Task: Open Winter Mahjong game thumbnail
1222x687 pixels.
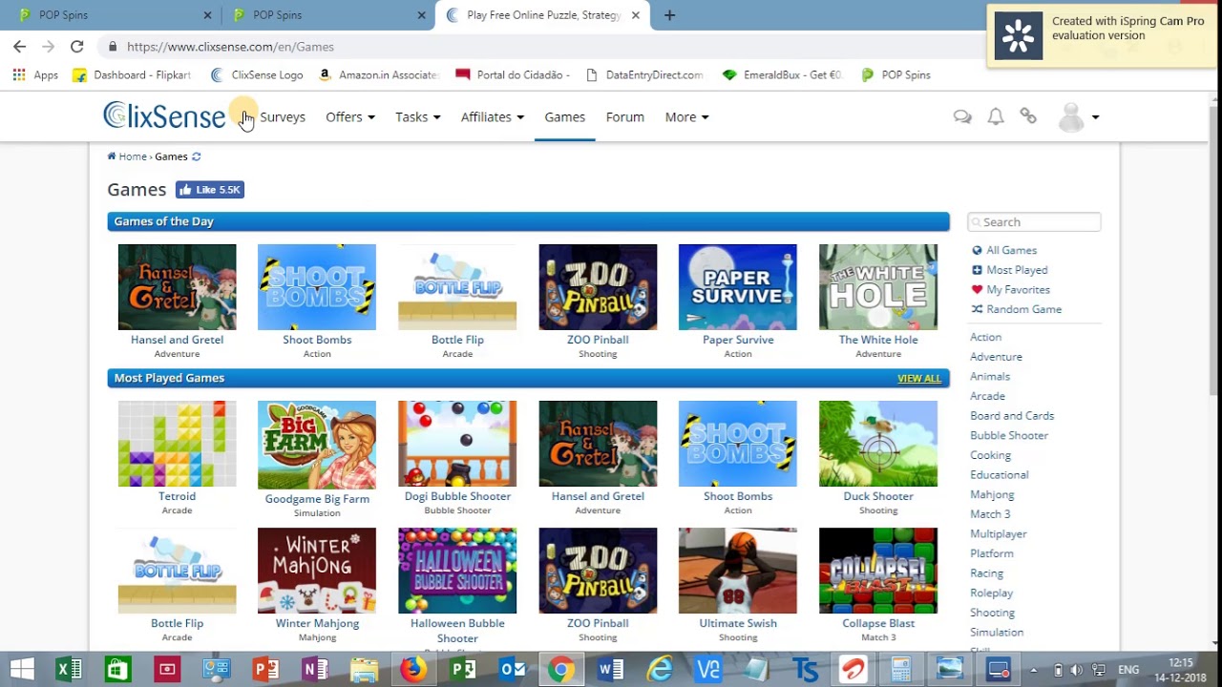Action: (x=317, y=571)
